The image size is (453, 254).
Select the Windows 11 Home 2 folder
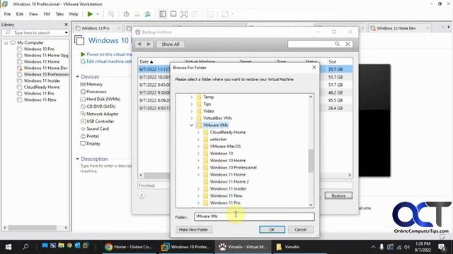pyautogui.click(x=229, y=182)
